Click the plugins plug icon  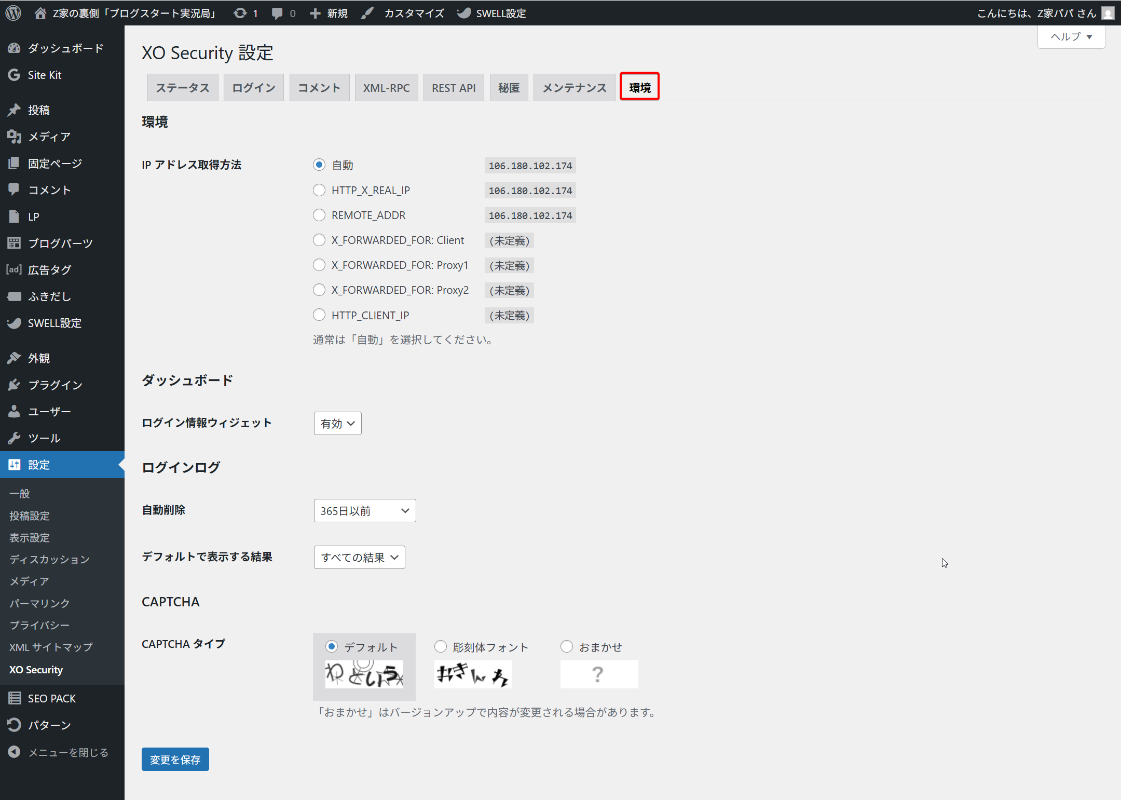tap(14, 385)
